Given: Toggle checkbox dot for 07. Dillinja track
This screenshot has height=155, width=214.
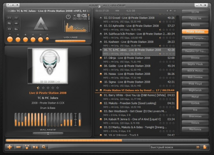Looking at the screenshot, I should (x=101, y=58).
